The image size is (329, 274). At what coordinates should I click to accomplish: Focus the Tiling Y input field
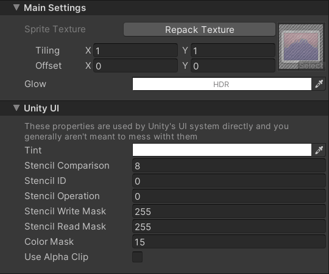pyautogui.click(x=233, y=51)
